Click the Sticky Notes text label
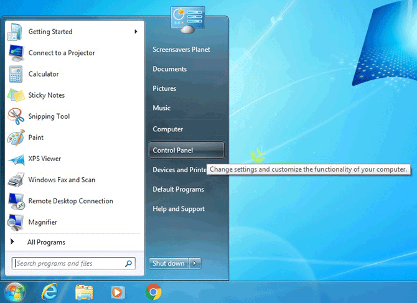Screen dimensions: 417x303 47,95
